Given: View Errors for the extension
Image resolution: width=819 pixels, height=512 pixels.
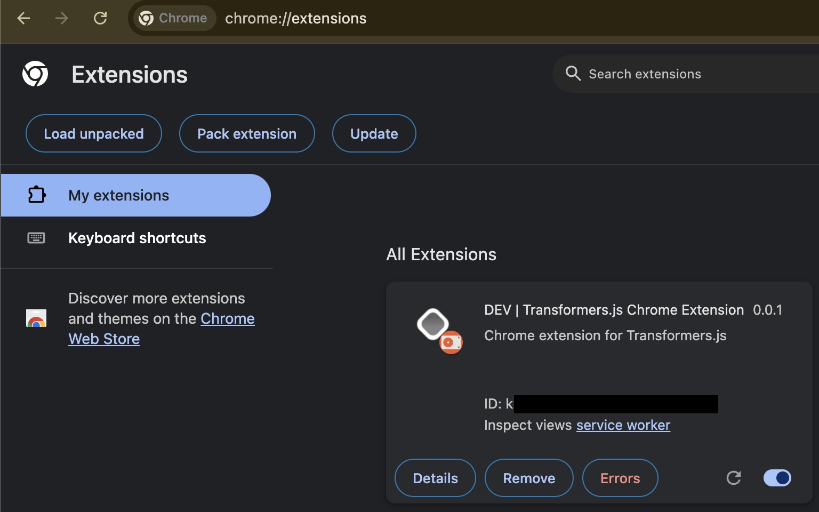Looking at the screenshot, I should [620, 478].
